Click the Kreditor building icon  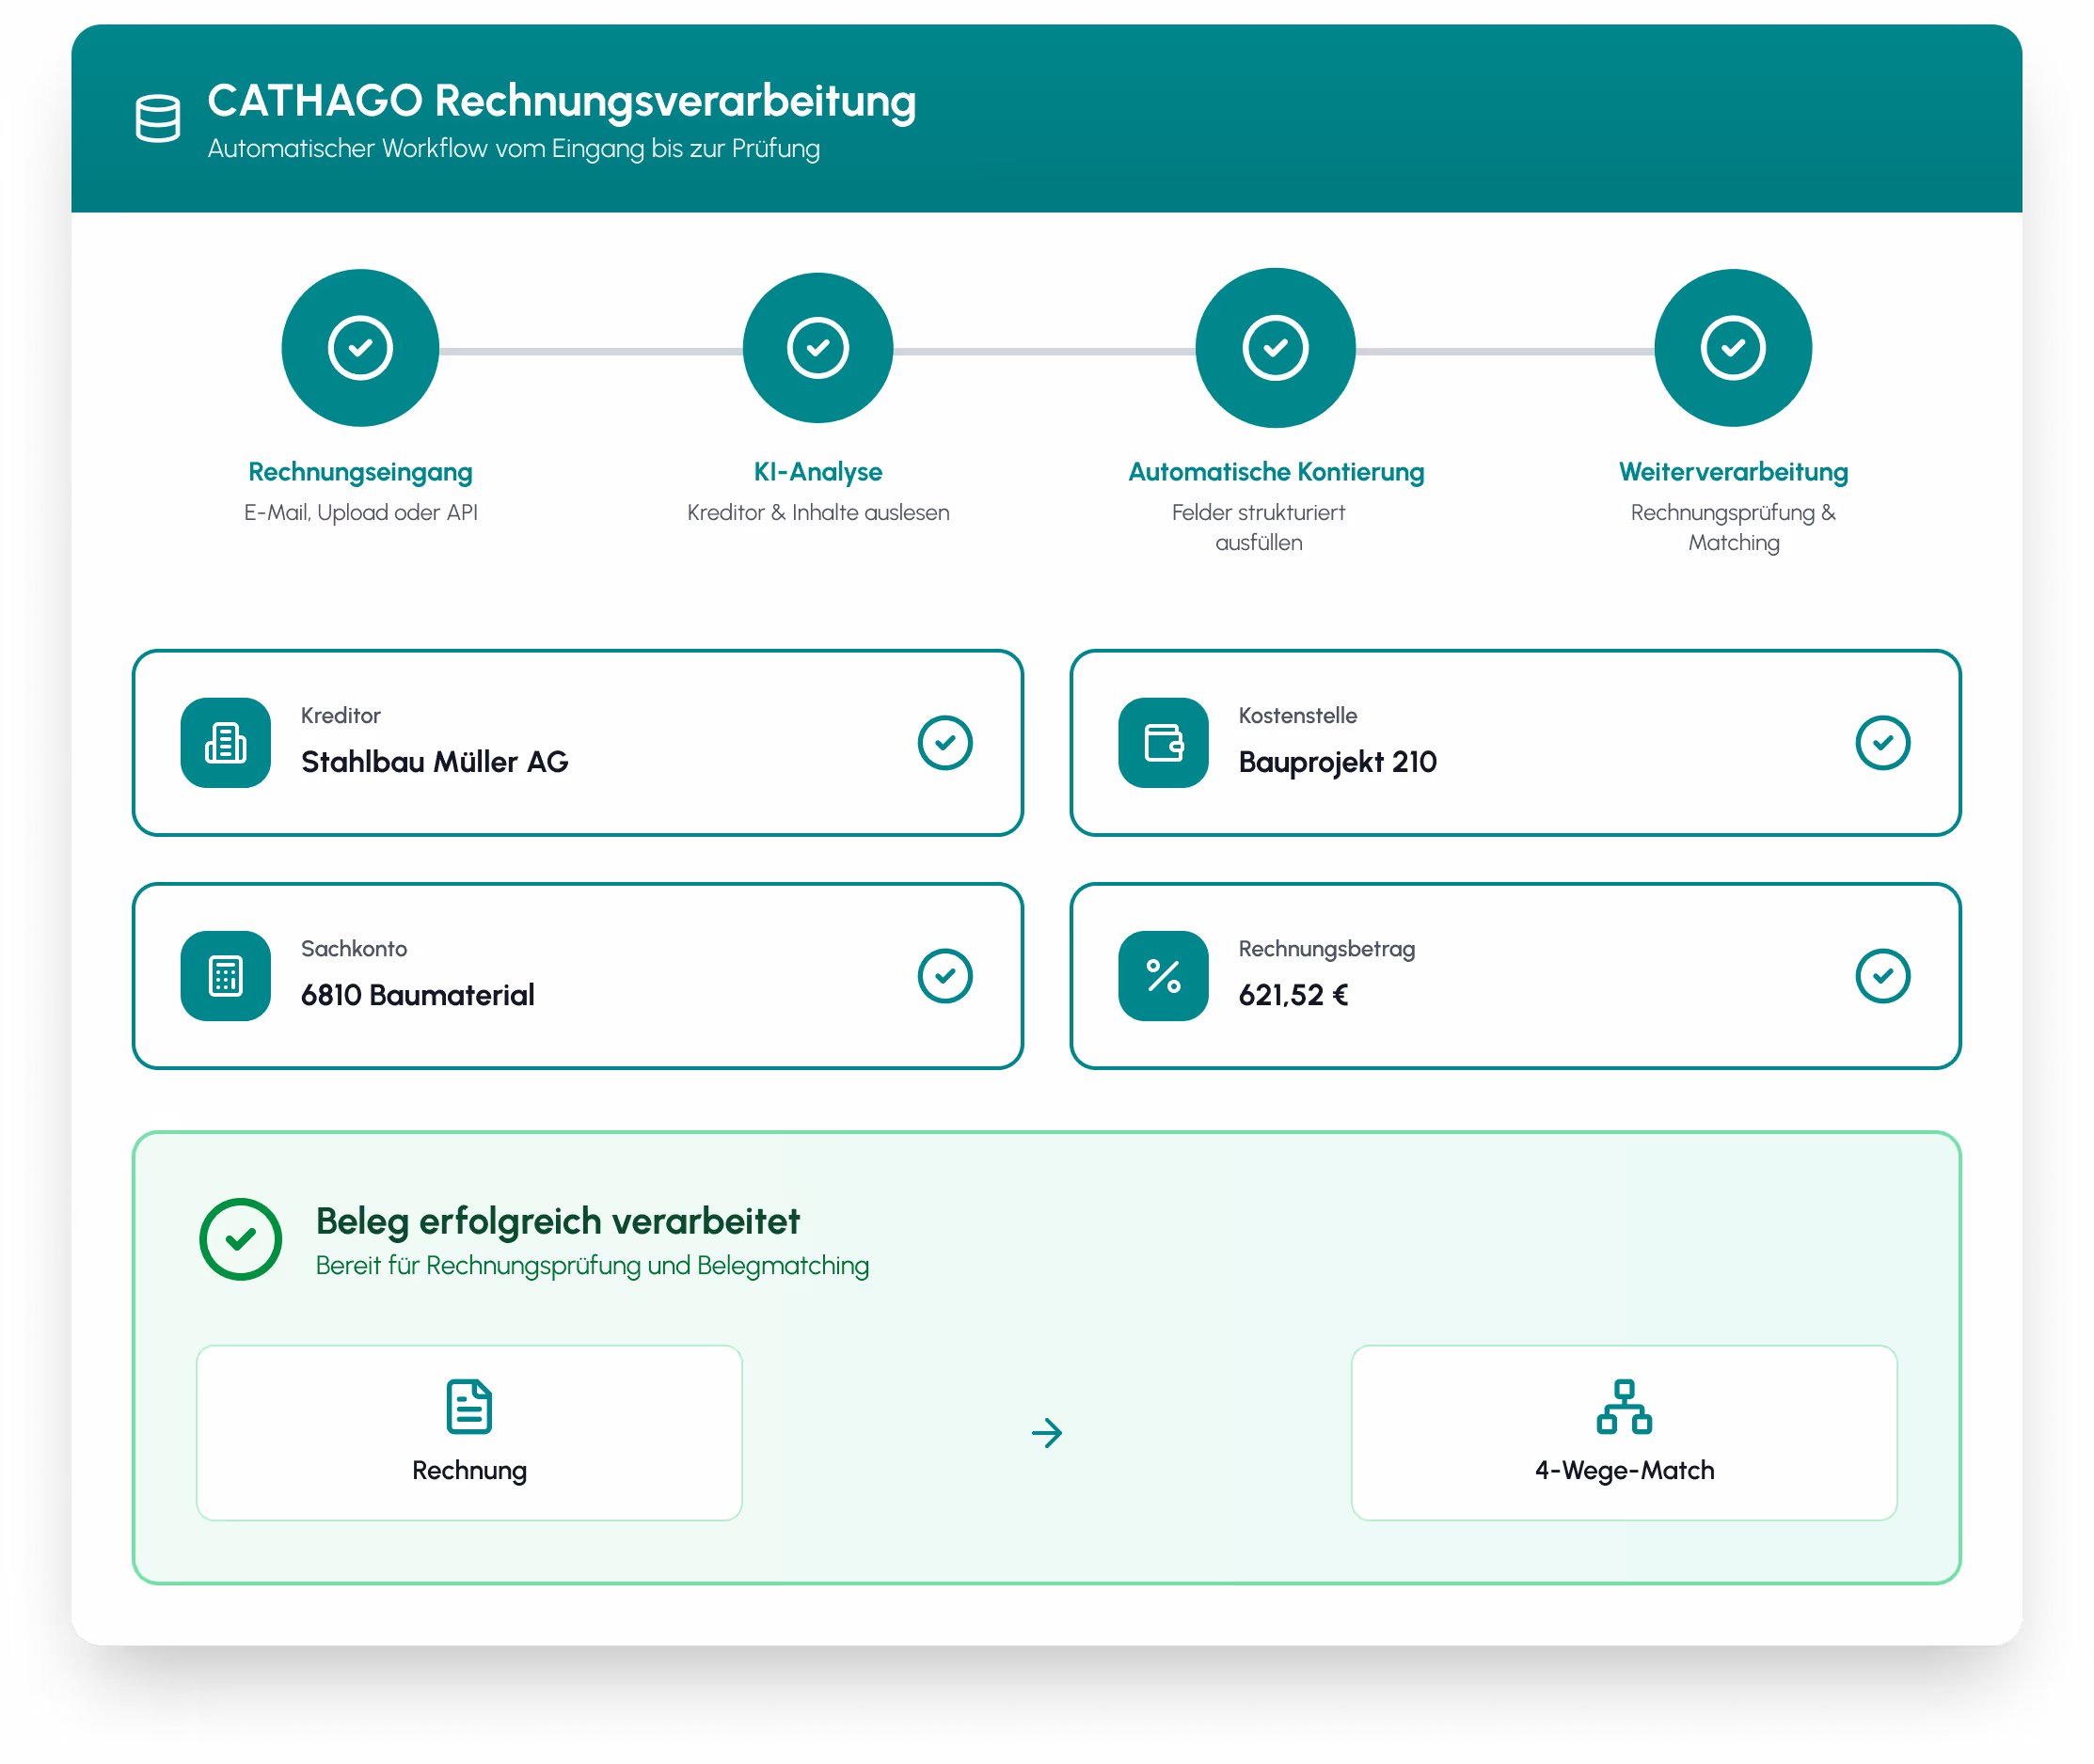click(226, 743)
